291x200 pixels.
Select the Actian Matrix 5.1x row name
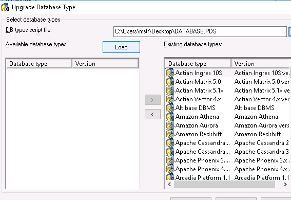tap(199, 90)
